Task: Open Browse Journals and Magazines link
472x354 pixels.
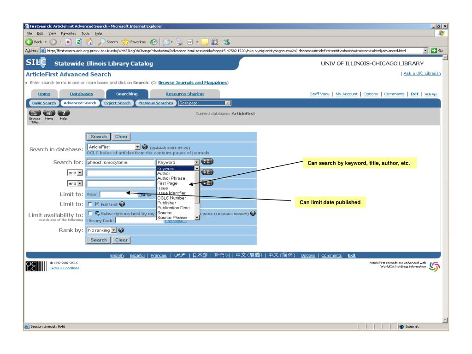Action: 193,83
